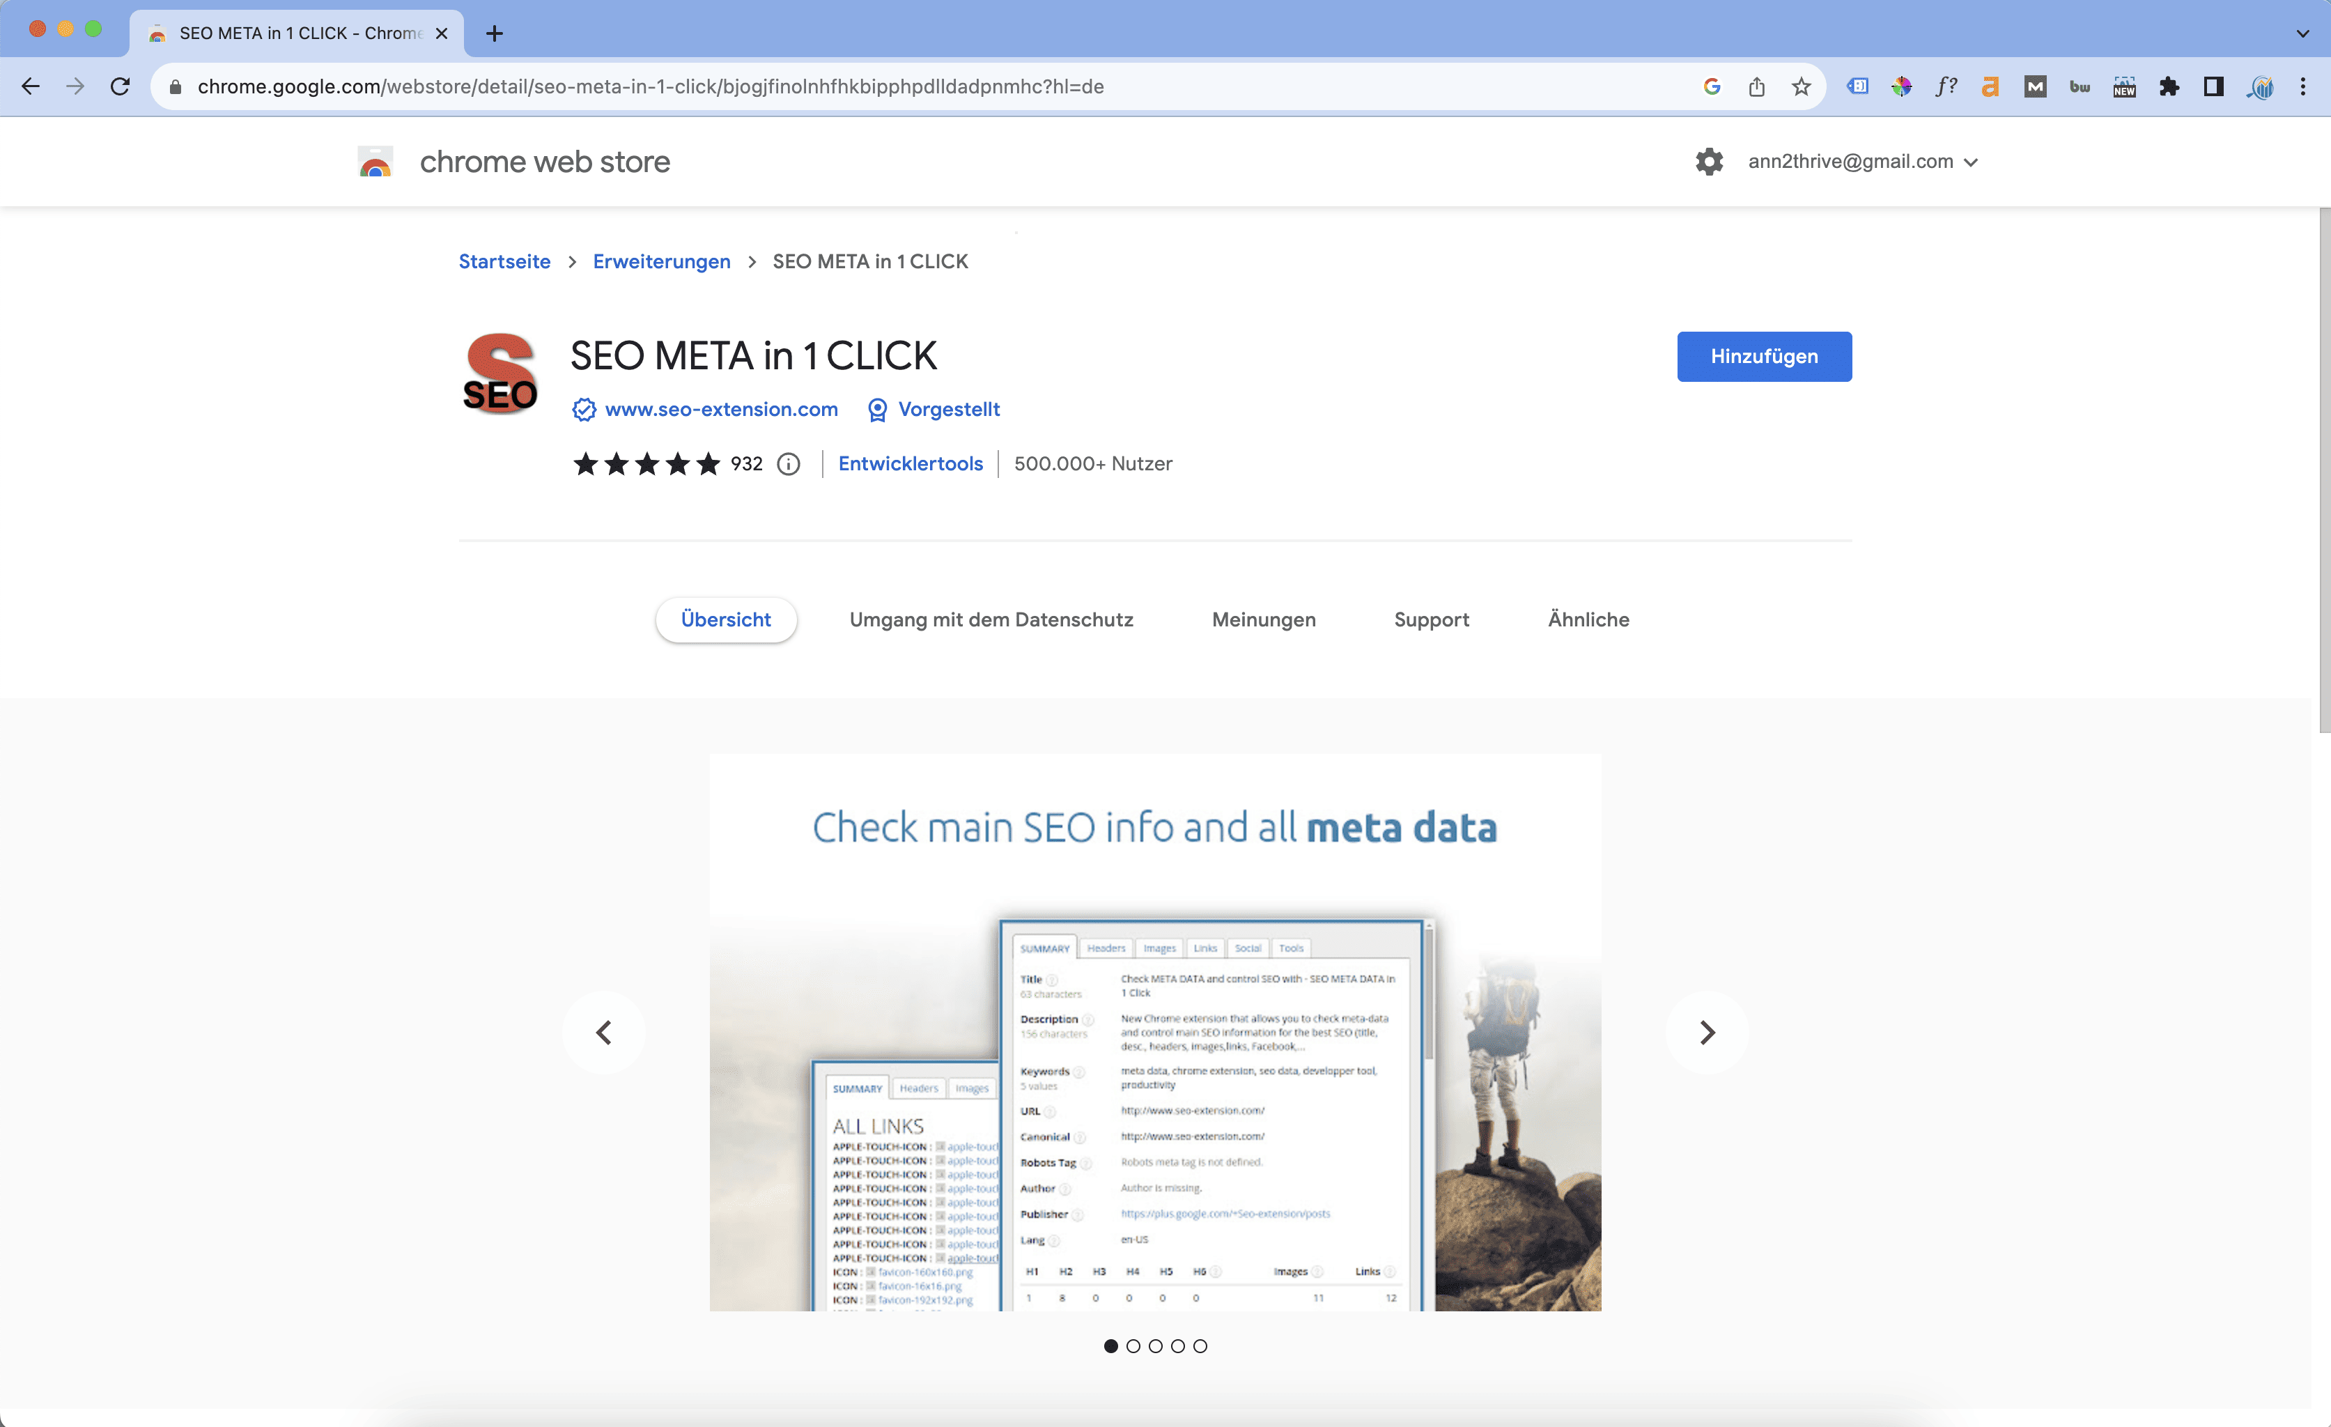
Task: Click the lock icon in the address bar
Action: (174, 87)
